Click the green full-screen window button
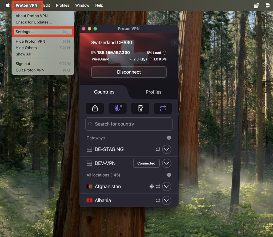The width and height of the screenshot is (273, 237). (x=95, y=29)
